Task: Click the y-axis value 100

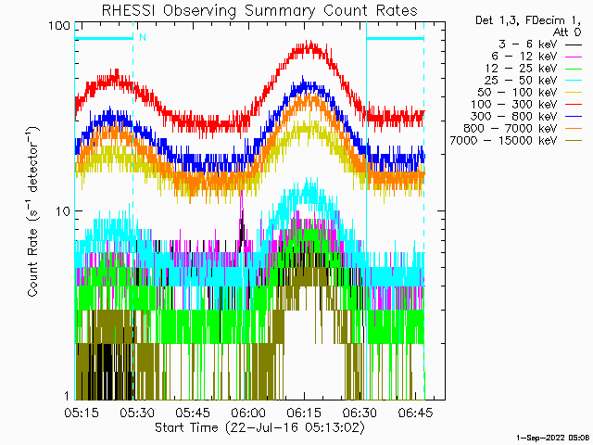Action: [x=59, y=26]
